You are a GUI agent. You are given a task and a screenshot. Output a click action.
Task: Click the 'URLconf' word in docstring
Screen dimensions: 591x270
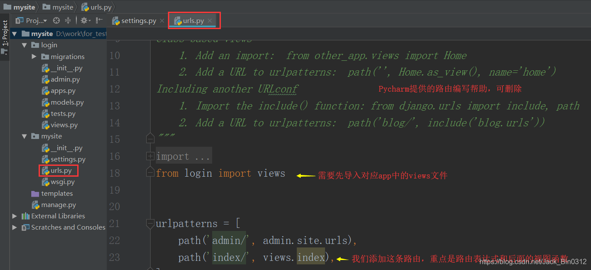pyautogui.click(x=278, y=89)
